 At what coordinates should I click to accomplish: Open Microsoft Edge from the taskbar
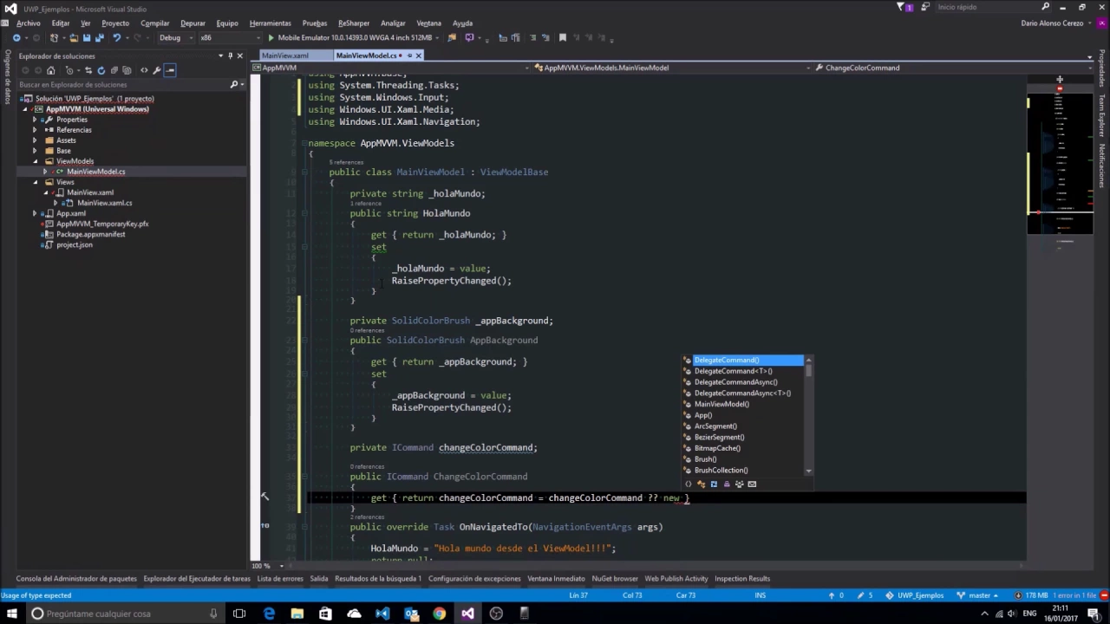269,614
